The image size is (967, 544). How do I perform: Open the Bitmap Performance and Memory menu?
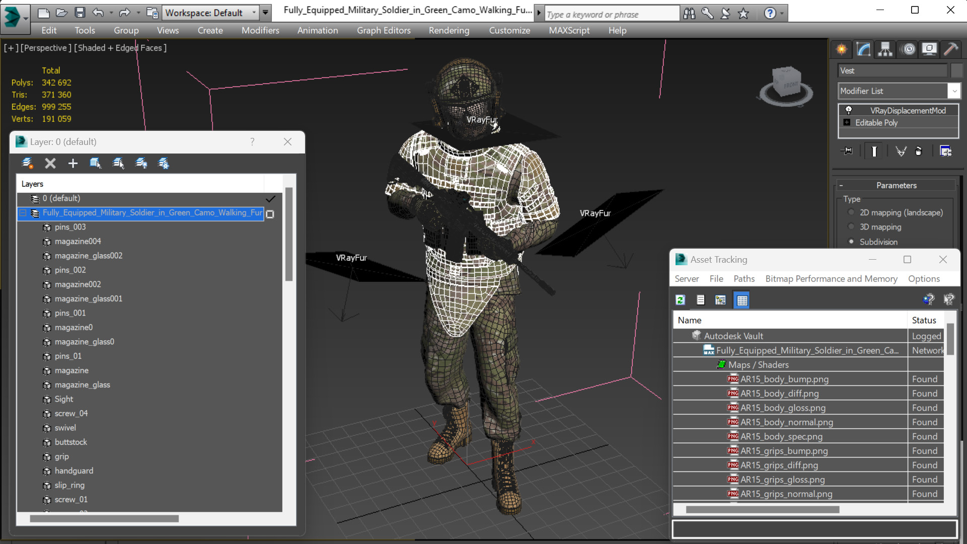(x=831, y=279)
